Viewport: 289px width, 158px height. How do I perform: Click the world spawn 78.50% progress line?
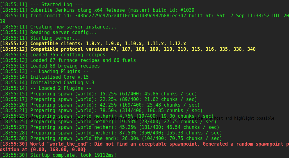point(116,111)
